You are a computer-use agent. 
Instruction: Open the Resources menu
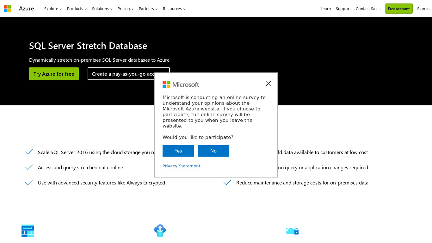(x=174, y=9)
